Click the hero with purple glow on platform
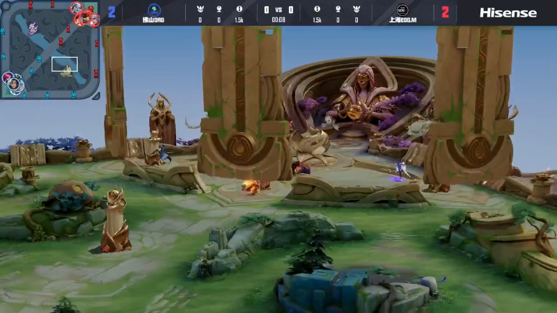The height and width of the screenshot is (313, 557). point(402,170)
